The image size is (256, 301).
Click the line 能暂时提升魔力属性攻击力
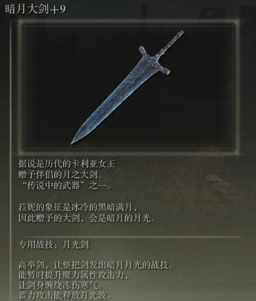(x=73, y=276)
